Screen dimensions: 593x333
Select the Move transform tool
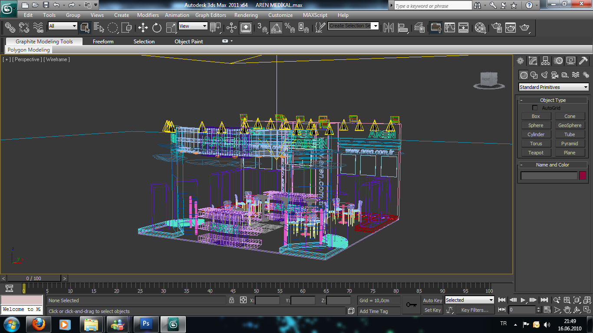[143, 28]
